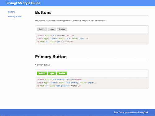Open the Primary Button sidebar link
Image resolution: width=155 pixels, height=116 pixels.
coord(15,17)
